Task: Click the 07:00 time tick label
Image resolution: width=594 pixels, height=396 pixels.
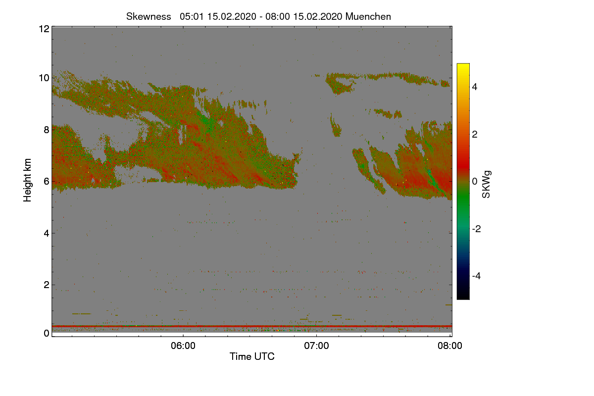Action: pos(317,346)
